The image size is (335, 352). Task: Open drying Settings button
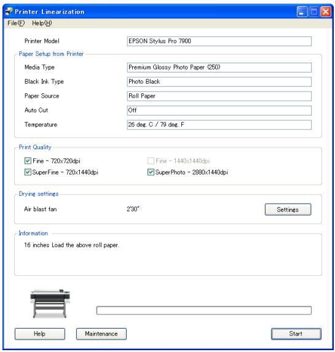pyautogui.click(x=288, y=209)
